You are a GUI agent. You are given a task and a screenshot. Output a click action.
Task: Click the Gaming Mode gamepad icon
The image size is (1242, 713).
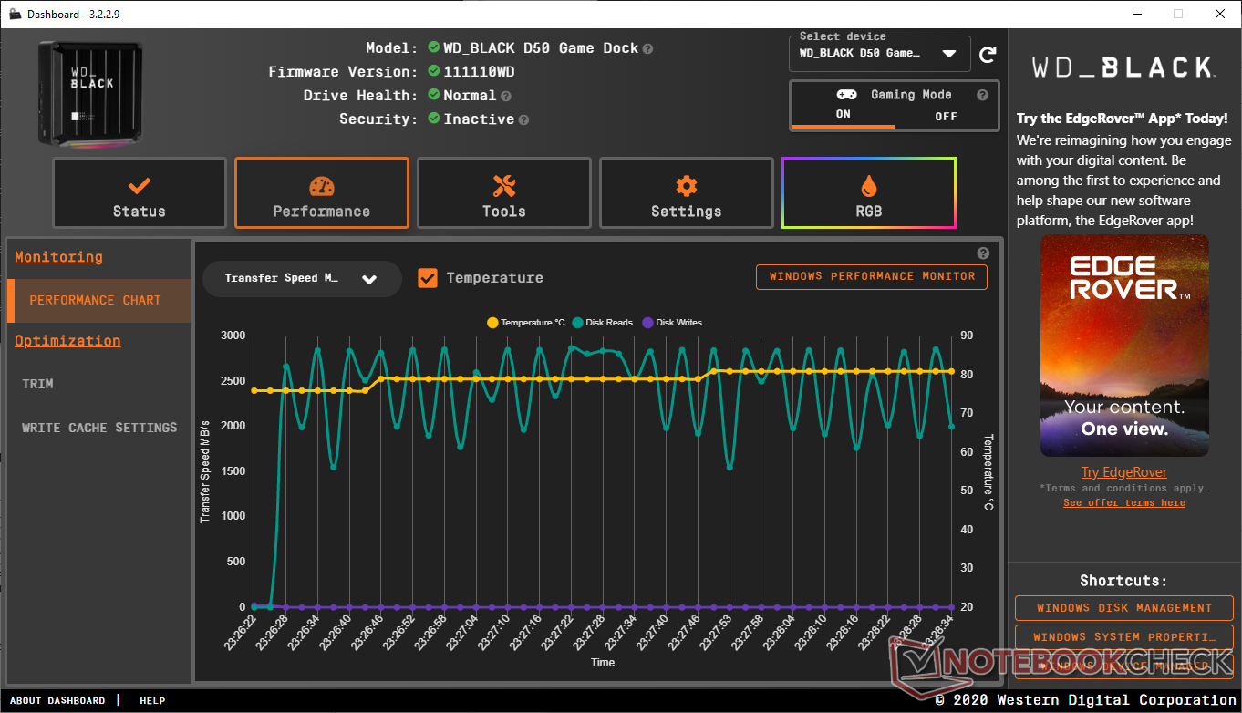pos(846,95)
